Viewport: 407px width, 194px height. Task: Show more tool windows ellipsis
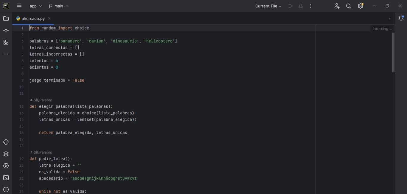click(x=6, y=54)
